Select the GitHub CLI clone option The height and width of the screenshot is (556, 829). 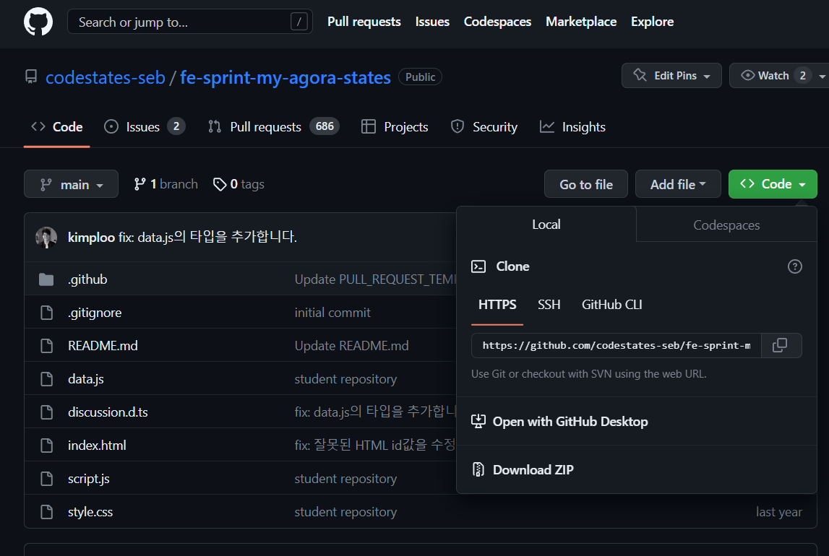point(611,305)
